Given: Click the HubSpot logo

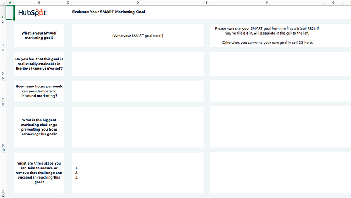Looking at the screenshot, I should [32, 12].
